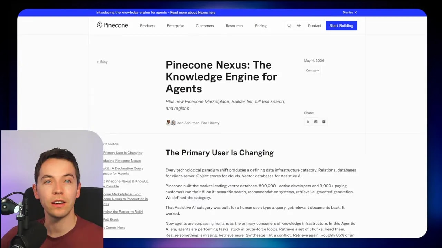
Task: Share on Hacker News icon
Action: pyautogui.click(x=324, y=122)
